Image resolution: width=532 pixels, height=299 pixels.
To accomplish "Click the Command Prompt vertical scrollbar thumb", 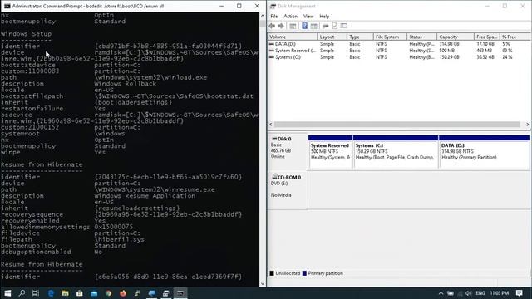I will click(x=263, y=23).
